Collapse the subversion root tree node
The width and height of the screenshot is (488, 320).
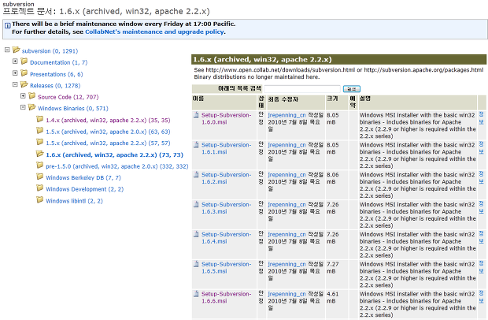7,50
